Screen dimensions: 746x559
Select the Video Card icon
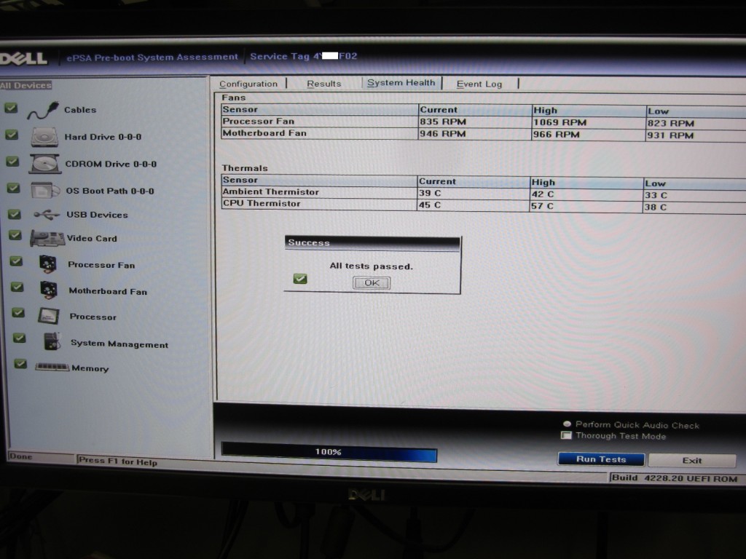pos(47,238)
